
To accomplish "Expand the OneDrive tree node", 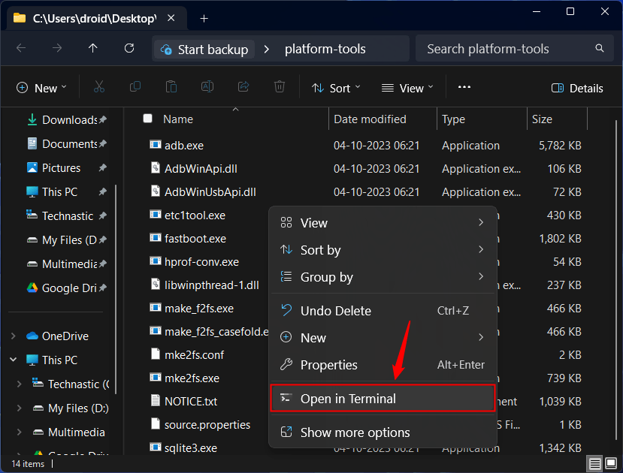I will point(14,336).
